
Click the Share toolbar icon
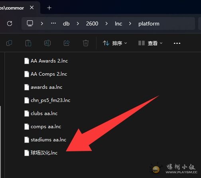coord(67,43)
